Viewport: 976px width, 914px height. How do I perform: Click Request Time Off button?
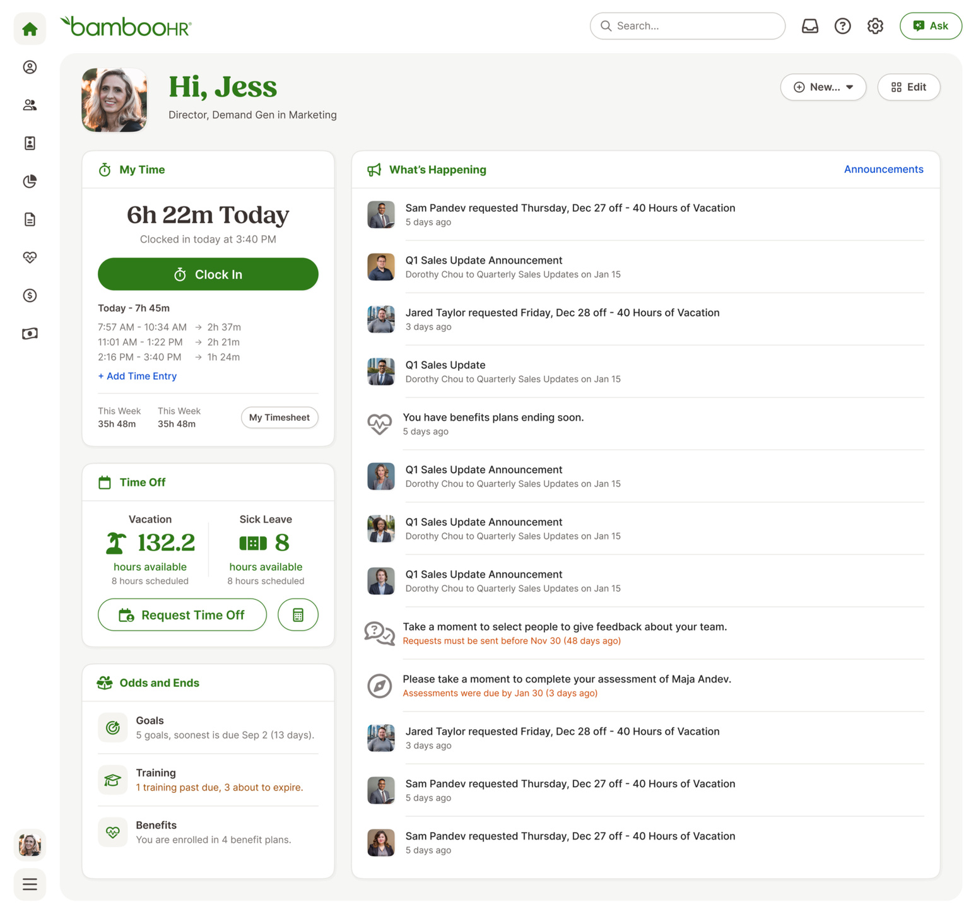click(182, 615)
